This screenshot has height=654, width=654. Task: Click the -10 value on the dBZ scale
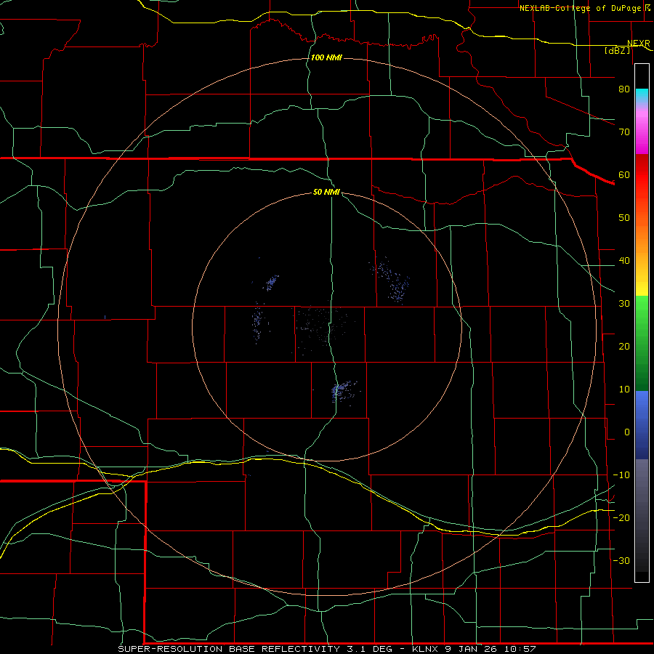point(621,475)
